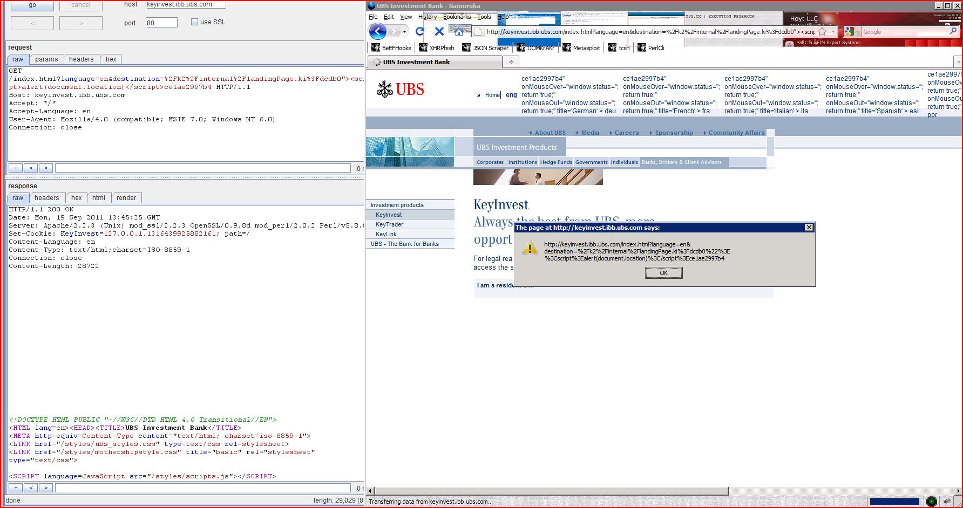
Task: Open the tcsh bookmark
Action: coord(619,48)
